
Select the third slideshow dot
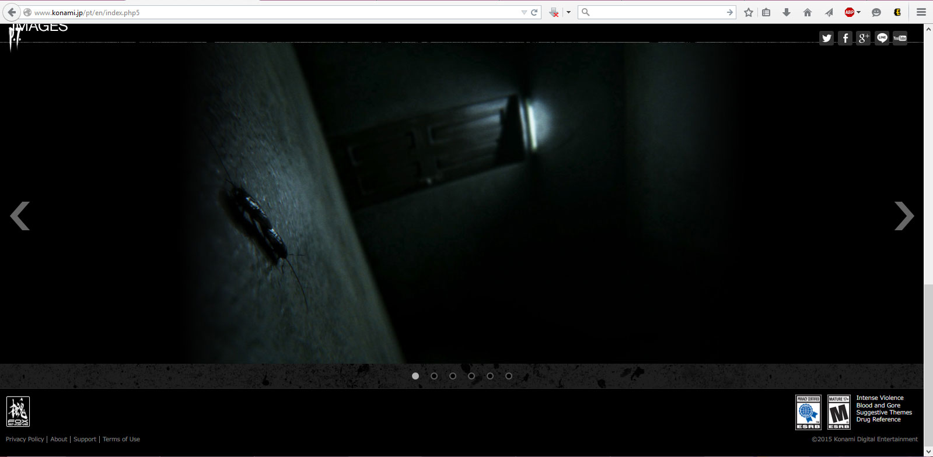point(453,376)
